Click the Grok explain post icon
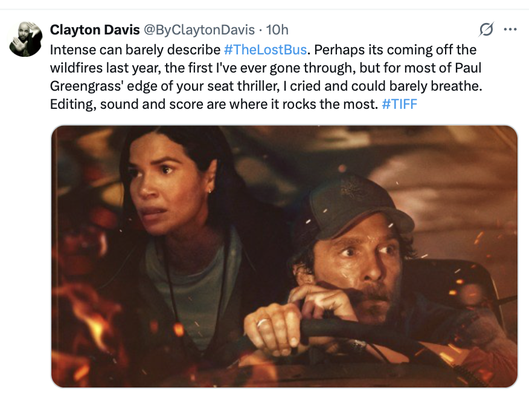529x393 pixels. point(486,29)
